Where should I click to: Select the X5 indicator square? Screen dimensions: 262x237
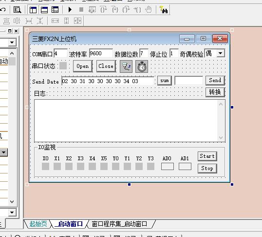[x=104, y=167]
